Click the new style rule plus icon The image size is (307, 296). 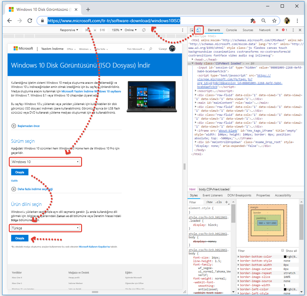227,202
